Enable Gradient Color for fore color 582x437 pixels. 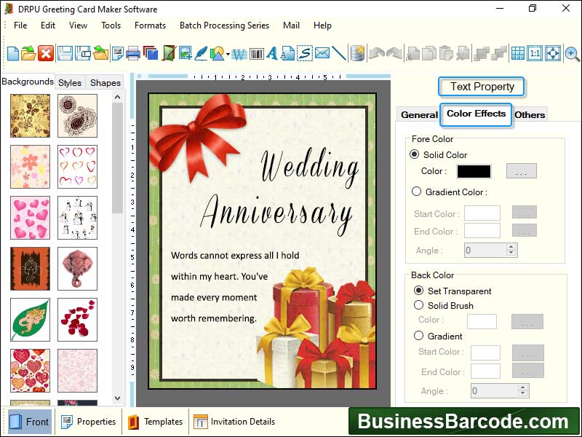pos(416,192)
